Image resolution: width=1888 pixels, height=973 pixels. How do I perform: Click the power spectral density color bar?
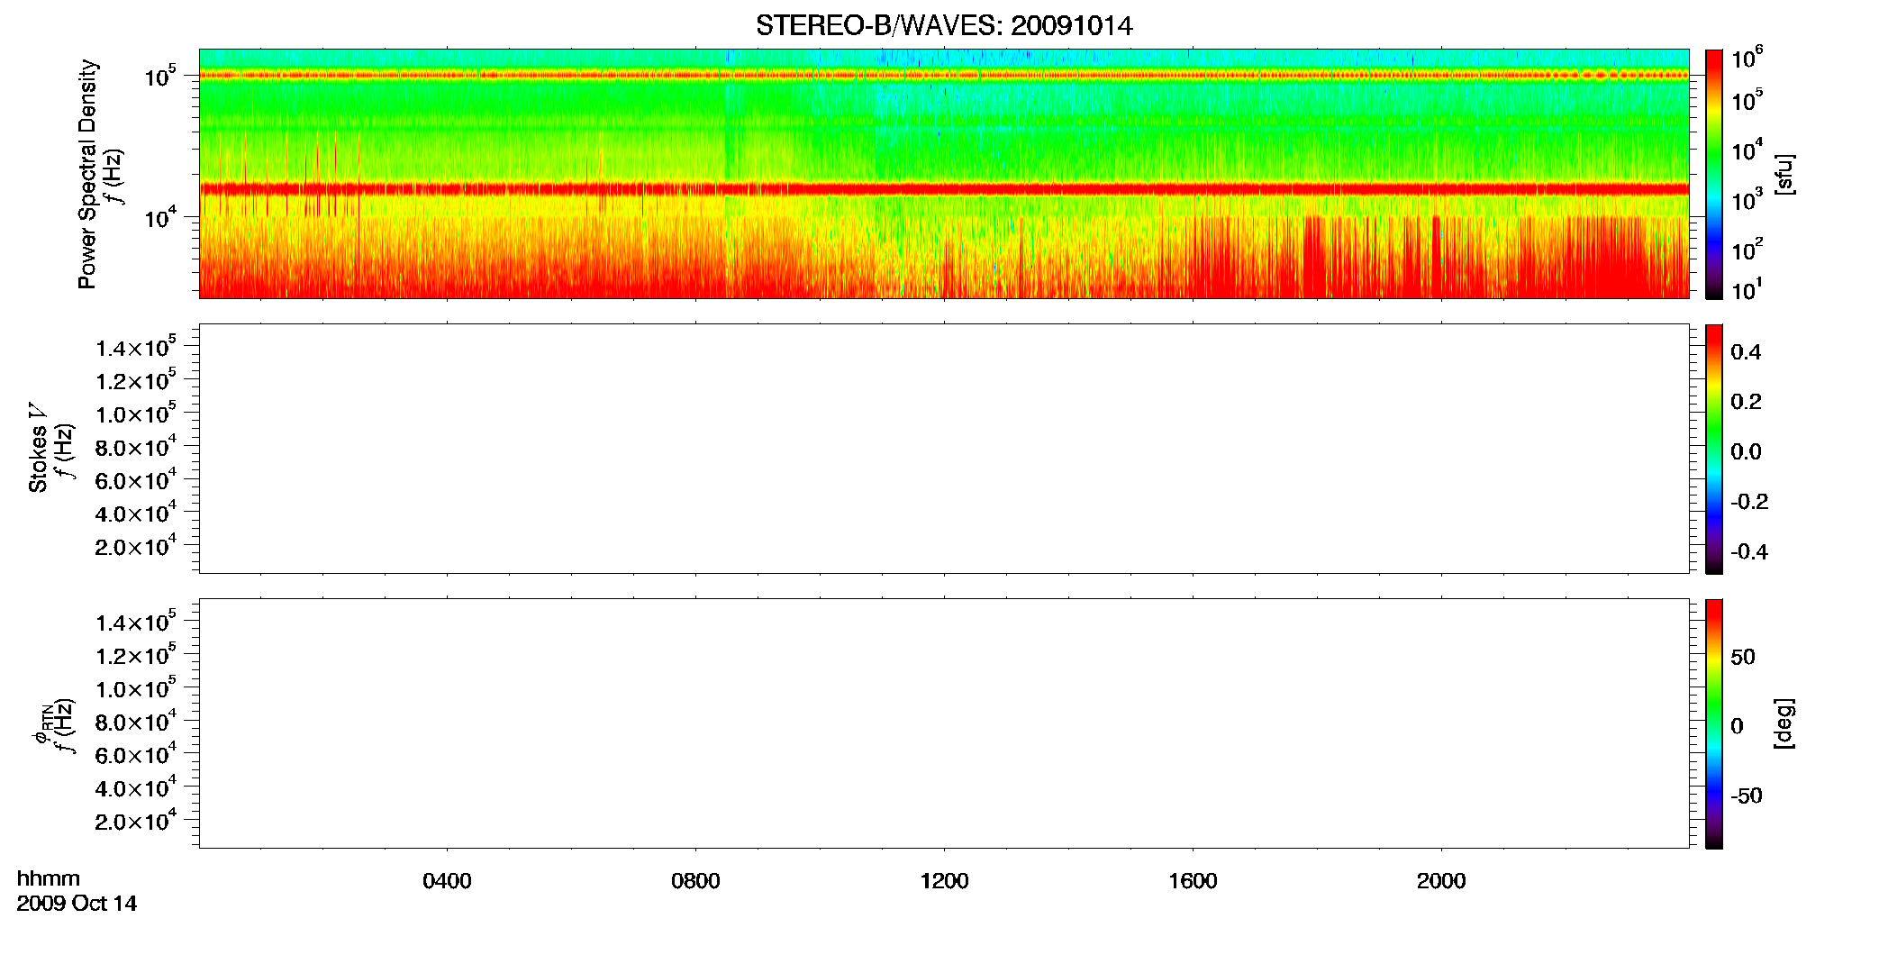point(1714,174)
